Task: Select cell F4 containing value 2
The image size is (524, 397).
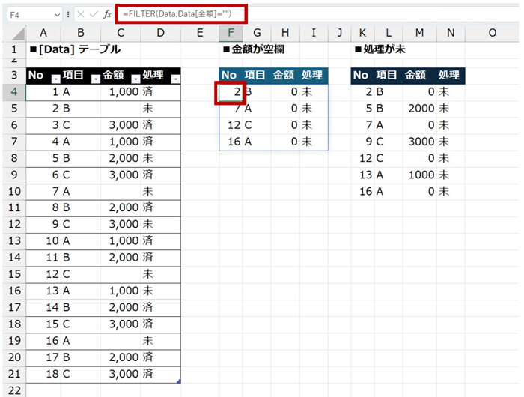Action: (x=231, y=91)
